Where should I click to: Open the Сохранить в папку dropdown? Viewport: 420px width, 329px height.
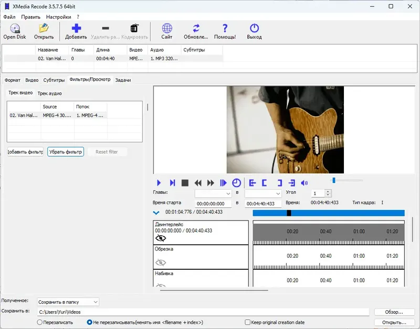click(x=68, y=302)
